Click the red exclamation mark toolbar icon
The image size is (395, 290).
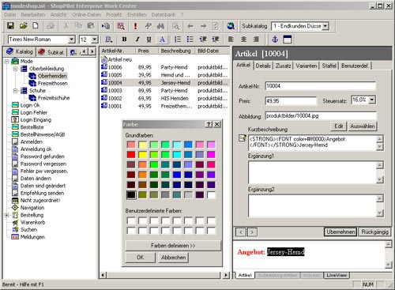tap(135, 26)
